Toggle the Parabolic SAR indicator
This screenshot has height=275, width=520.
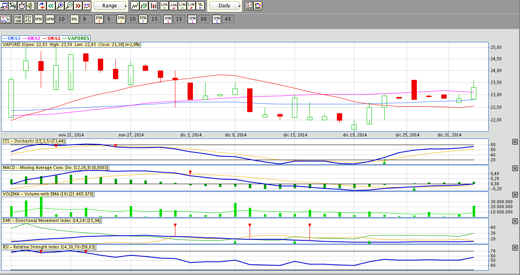tap(18, 19)
